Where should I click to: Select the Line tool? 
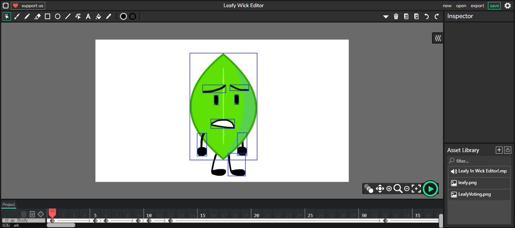[x=68, y=17]
